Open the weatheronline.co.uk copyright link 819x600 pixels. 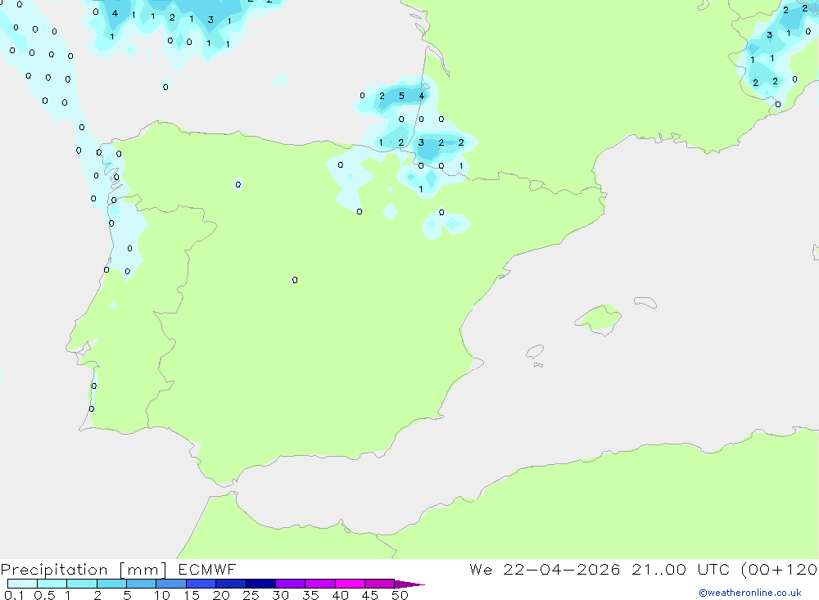coord(749,593)
